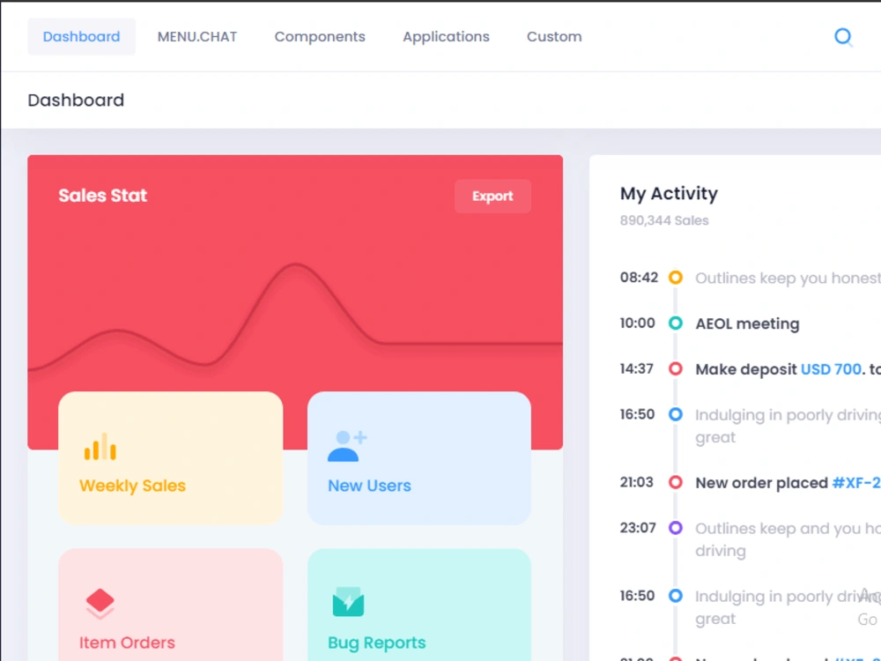Click the purple 23:07 timeline marker
This screenshot has height=661, width=881.
click(676, 528)
